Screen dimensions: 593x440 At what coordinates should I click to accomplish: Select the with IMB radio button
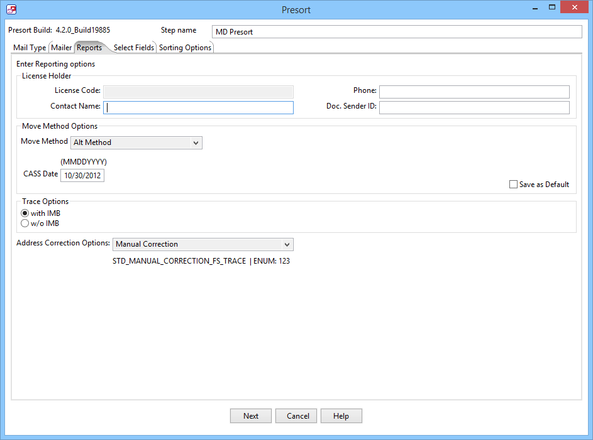(x=25, y=213)
